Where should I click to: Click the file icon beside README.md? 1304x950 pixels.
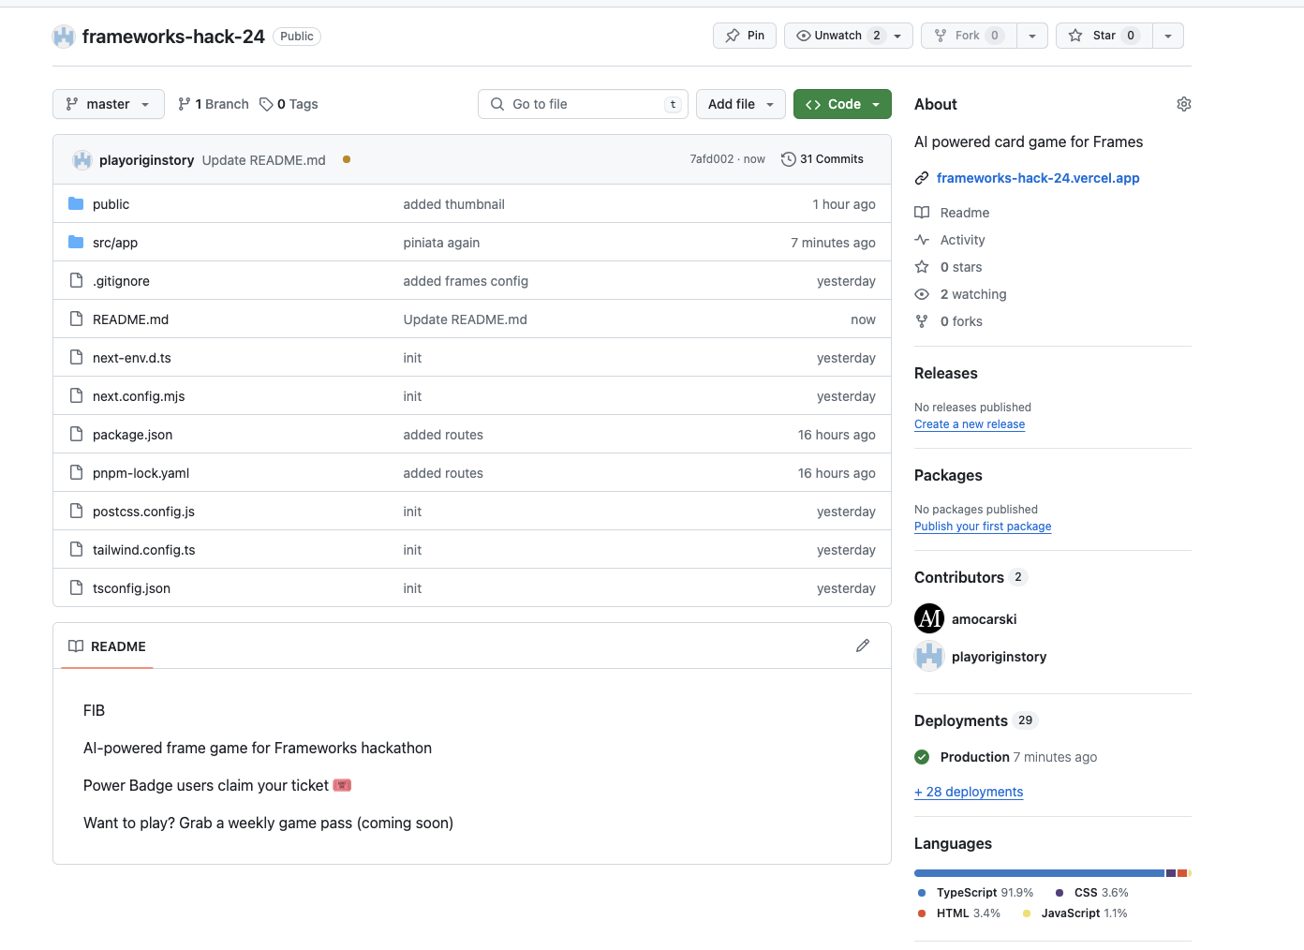(x=76, y=319)
